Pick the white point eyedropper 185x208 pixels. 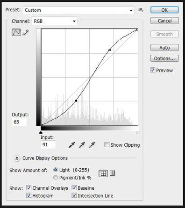click(92, 145)
